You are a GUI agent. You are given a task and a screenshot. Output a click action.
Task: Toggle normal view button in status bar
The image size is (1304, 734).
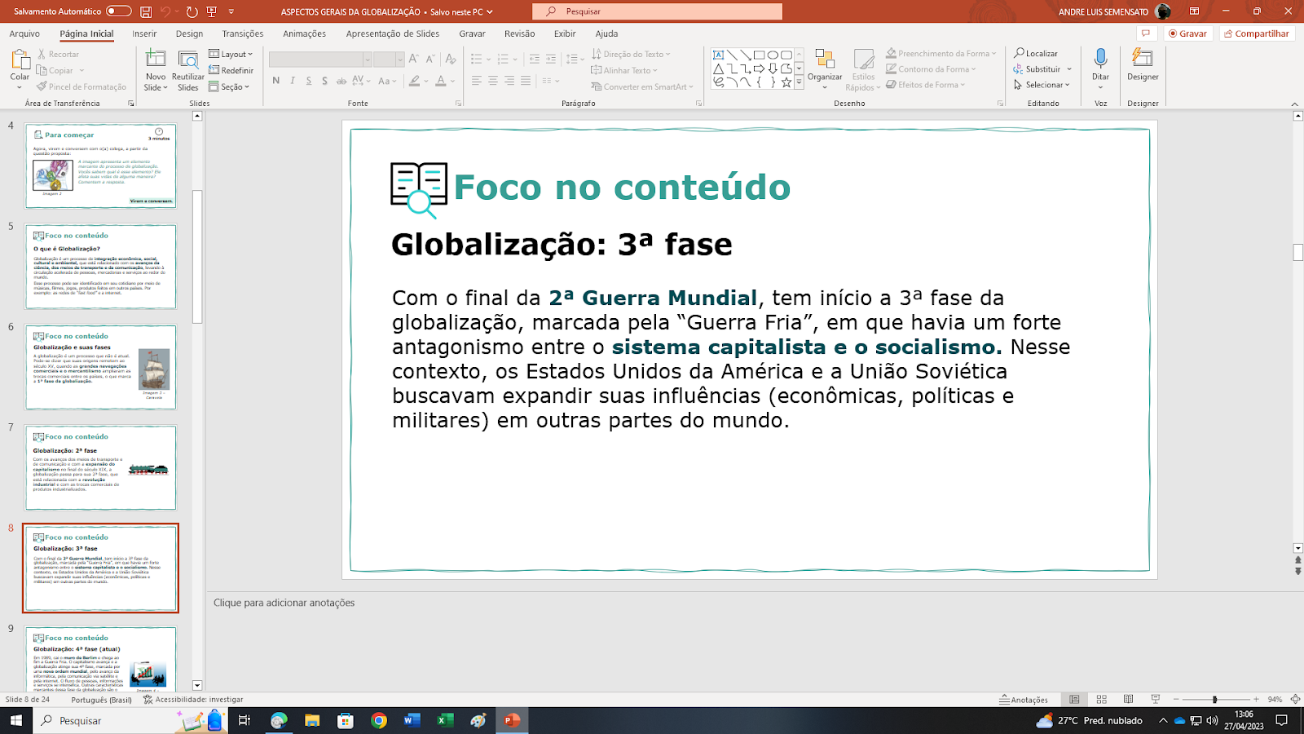click(x=1075, y=700)
